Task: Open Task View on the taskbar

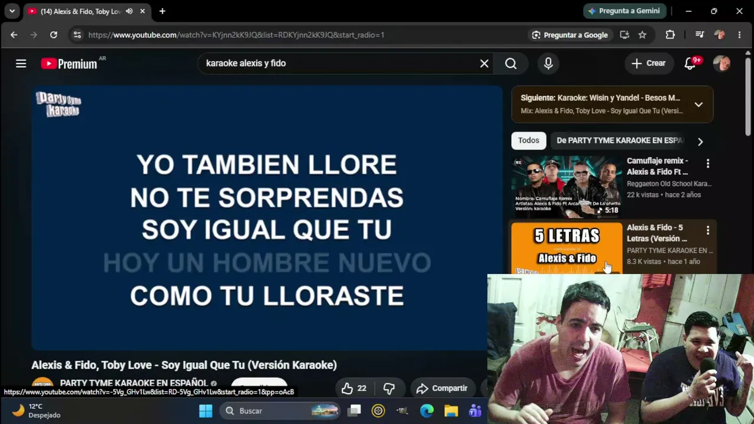Action: coord(354,410)
